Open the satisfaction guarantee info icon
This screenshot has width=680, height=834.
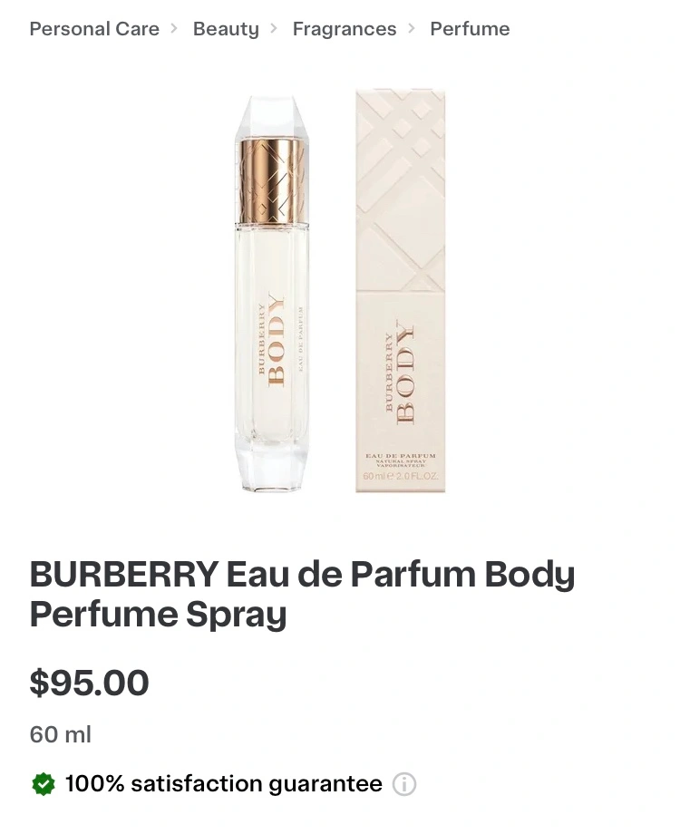pos(403,784)
